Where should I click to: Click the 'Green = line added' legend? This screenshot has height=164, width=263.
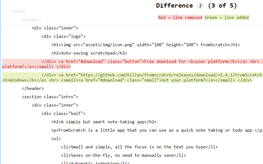226,17
